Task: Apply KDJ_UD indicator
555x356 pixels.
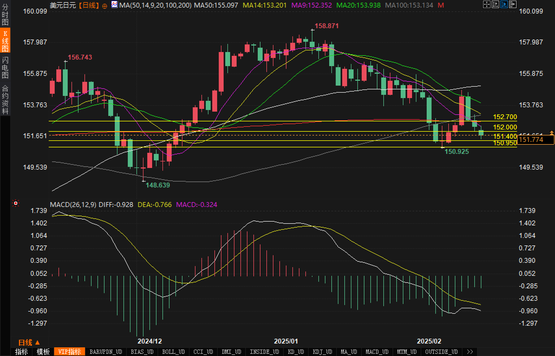Action: point(322,352)
